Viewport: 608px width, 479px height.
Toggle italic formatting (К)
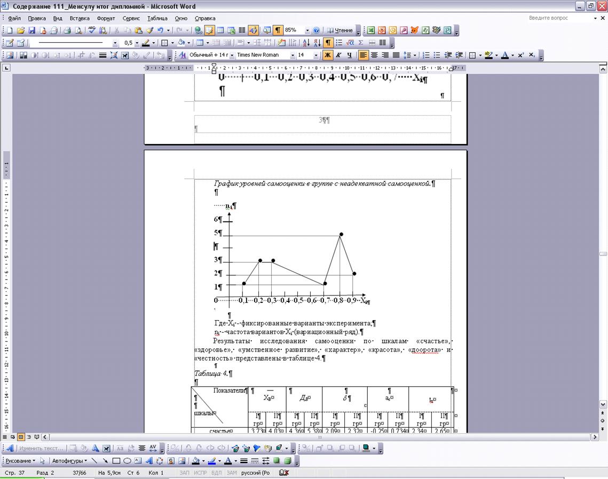click(x=338, y=55)
